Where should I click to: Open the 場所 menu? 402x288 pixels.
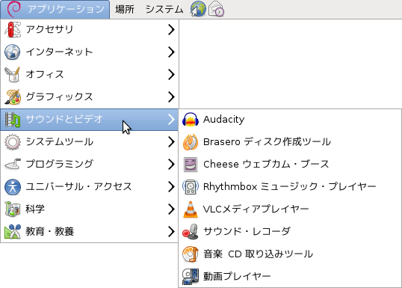(125, 9)
